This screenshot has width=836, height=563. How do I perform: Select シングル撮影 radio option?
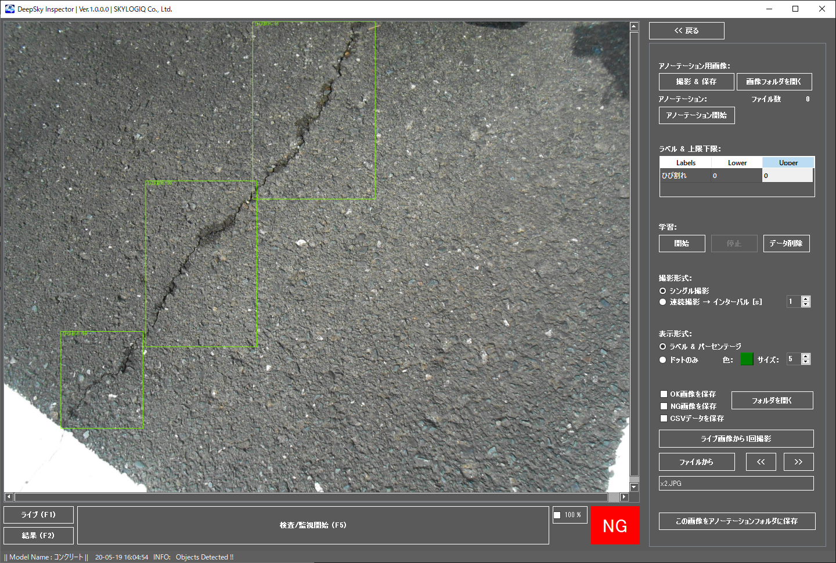coord(662,291)
